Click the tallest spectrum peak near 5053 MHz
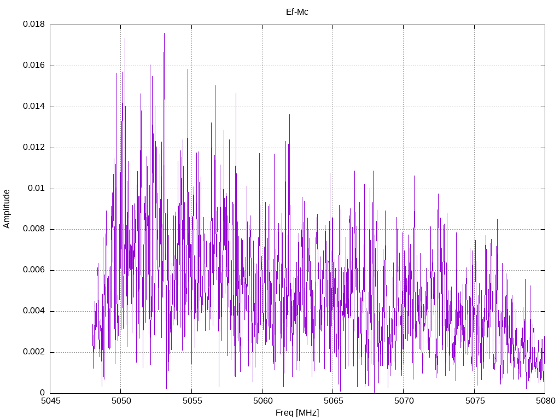The height and width of the screenshot is (420, 560). tap(164, 34)
